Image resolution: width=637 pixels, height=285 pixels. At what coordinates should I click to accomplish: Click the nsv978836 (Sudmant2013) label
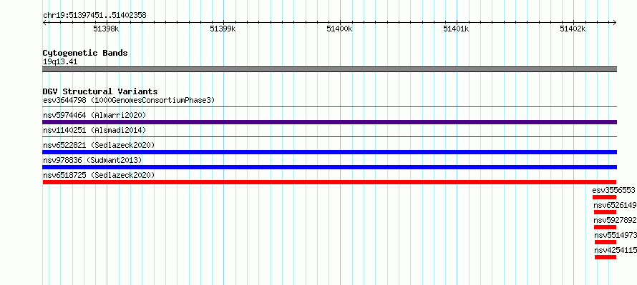92,160
